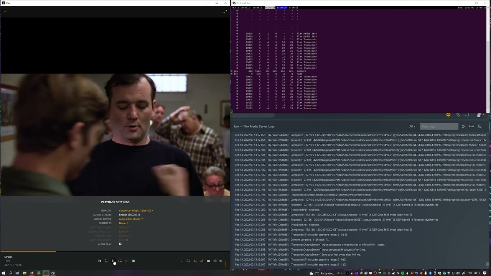Collapse the Plex player with the top-left chevron
The width and height of the screenshot is (491, 276).
pos(5,11)
